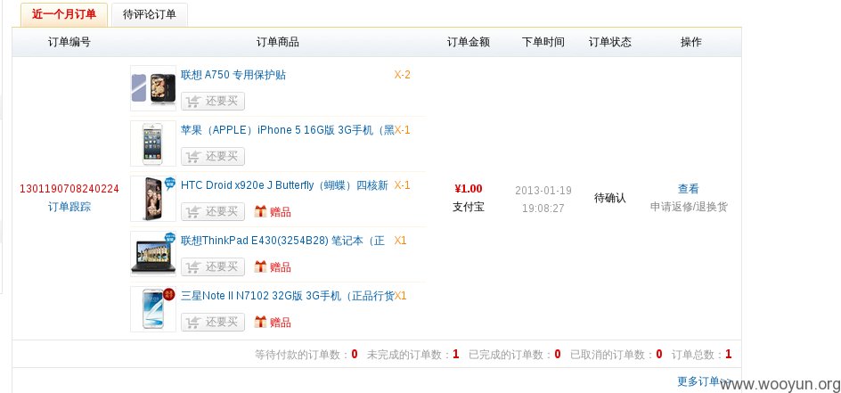The image size is (841, 393).
Task: Open 苹果 iPhone 5 16G版 product link
Action: click(288, 130)
